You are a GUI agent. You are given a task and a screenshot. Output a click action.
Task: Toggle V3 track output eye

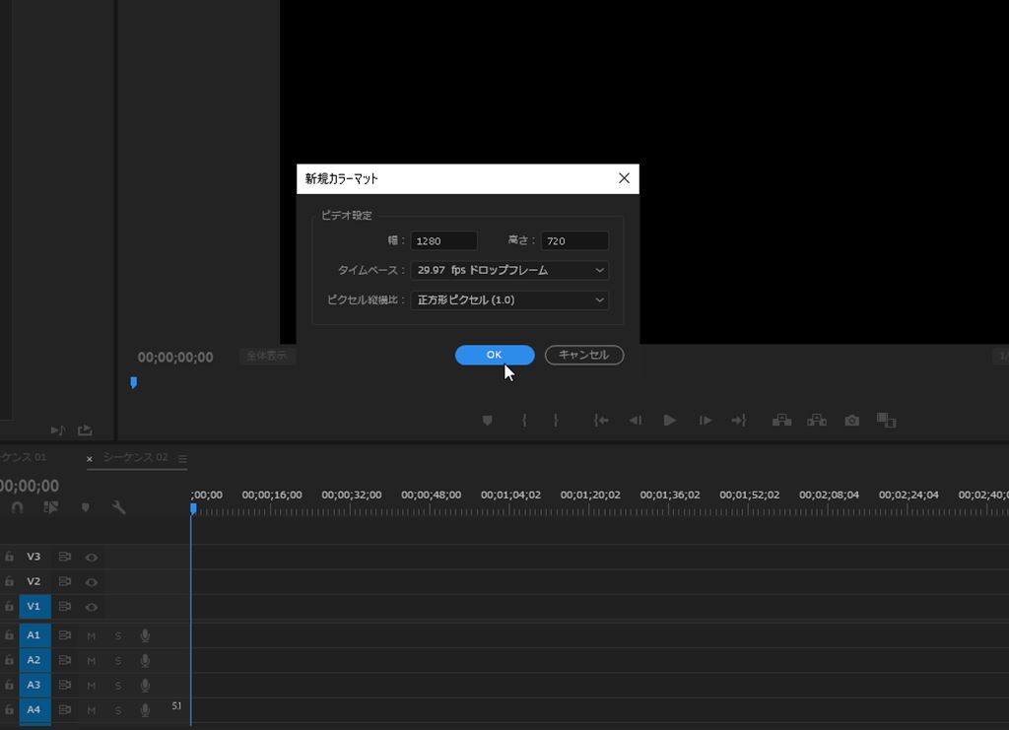click(92, 557)
